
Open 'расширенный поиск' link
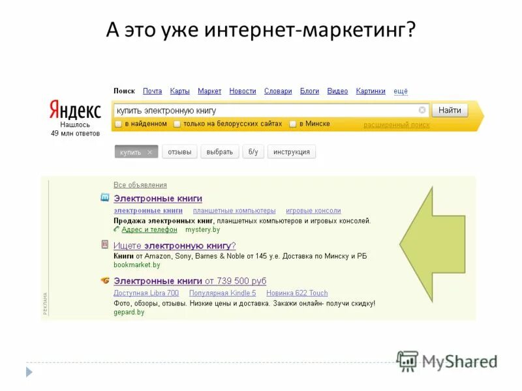pos(397,125)
